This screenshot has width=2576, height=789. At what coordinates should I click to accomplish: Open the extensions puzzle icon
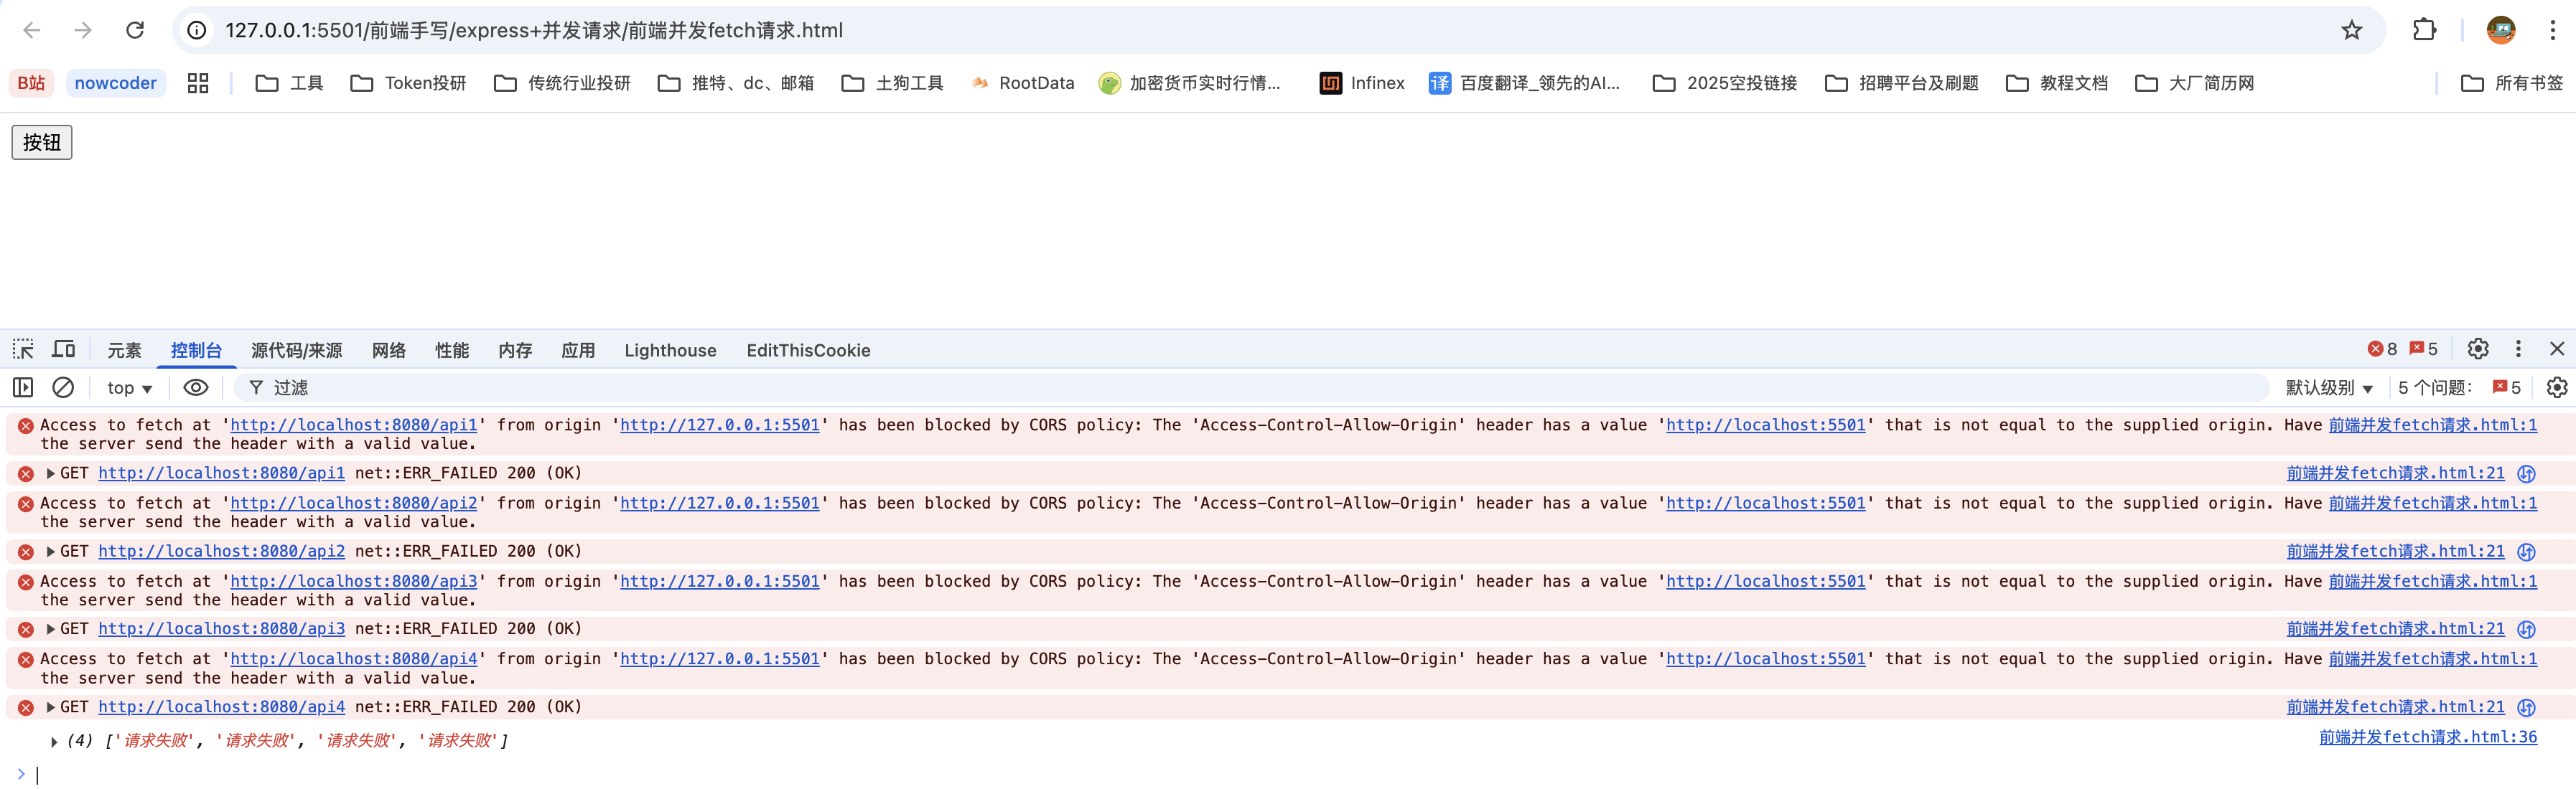point(2424,31)
